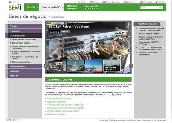This screenshot has width=172, height=123.
Task: Open Transporte in the sidebar
Action: pos(24,31)
